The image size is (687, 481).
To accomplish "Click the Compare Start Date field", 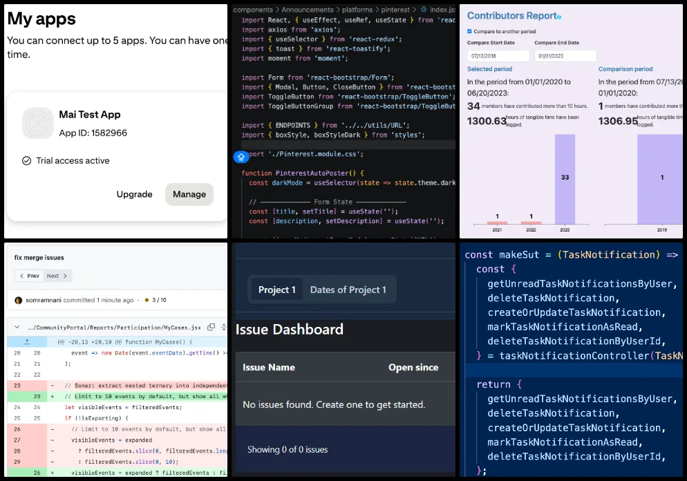I will point(498,56).
